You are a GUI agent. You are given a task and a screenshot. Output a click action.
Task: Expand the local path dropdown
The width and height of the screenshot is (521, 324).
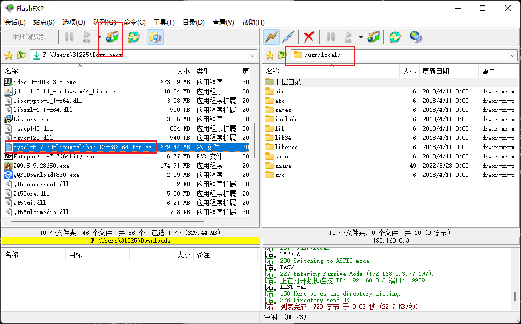coord(253,55)
